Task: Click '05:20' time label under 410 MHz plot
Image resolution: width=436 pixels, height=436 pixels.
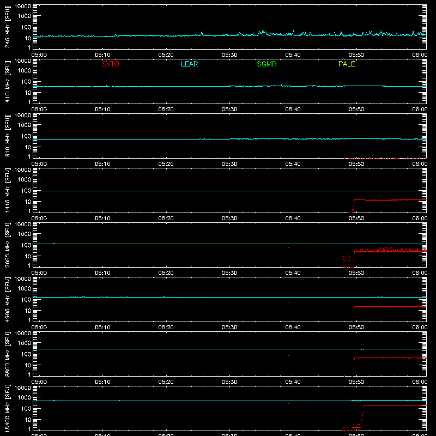Action: click(166, 110)
